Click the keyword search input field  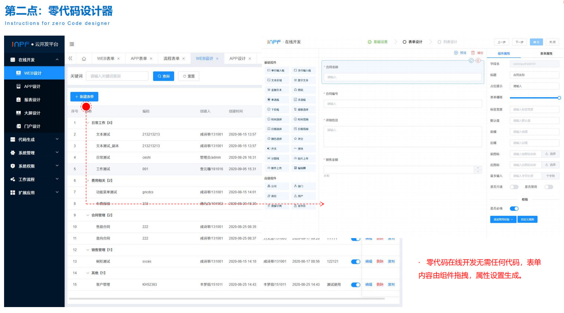117,76
